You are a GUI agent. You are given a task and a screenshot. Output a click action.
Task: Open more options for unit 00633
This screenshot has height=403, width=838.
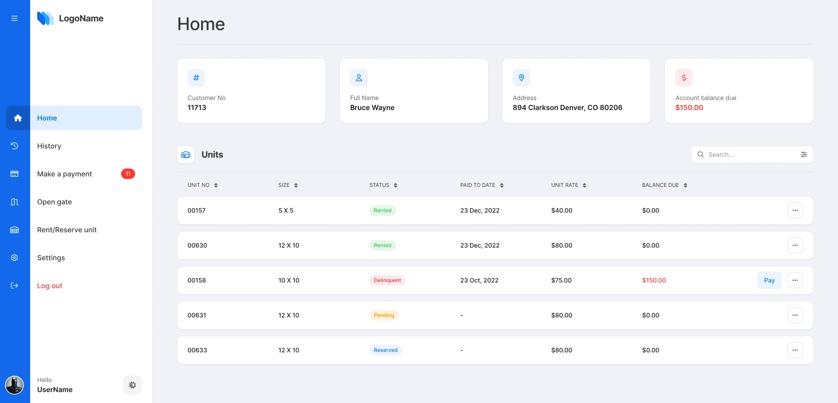click(795, 350)
